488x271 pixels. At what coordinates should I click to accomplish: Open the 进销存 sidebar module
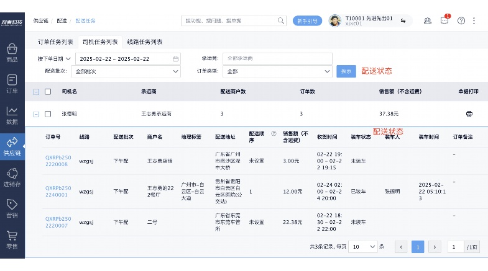[12, 177]
